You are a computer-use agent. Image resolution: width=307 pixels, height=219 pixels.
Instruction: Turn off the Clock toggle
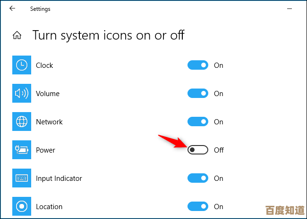pyautogui.click(x=198, y=65)
